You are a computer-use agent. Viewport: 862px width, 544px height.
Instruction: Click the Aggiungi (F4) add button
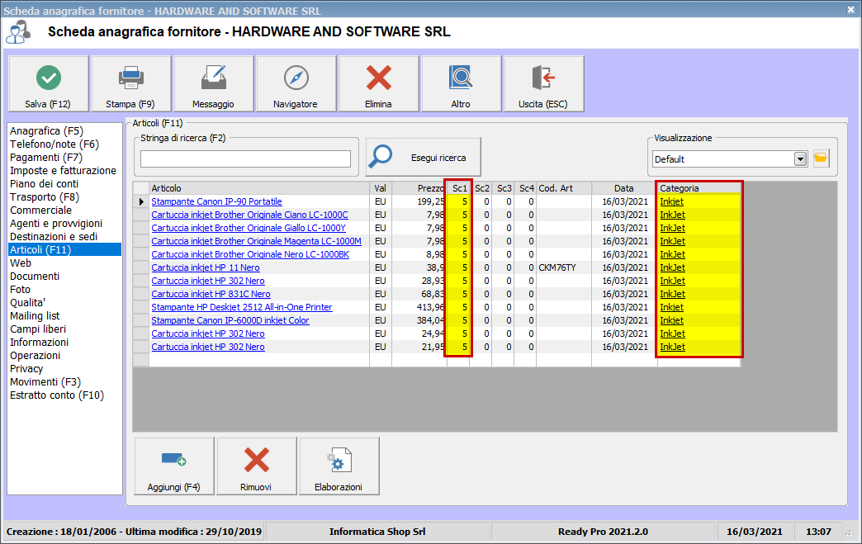[x=173, y=466]
